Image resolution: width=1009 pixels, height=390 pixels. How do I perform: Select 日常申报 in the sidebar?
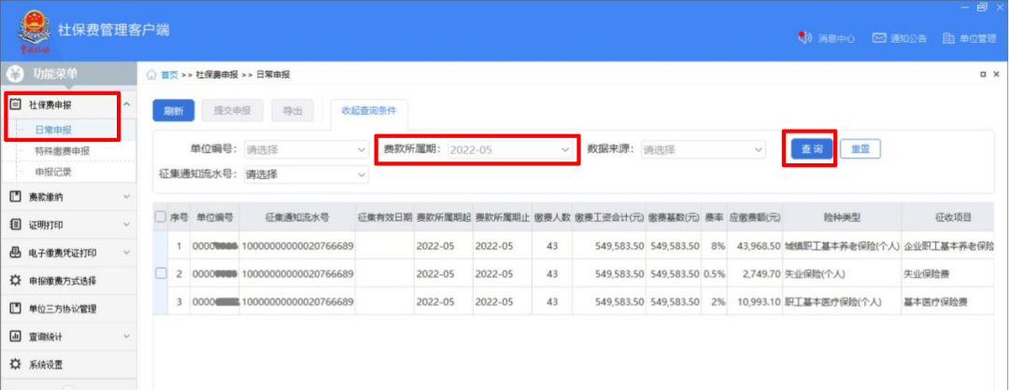(53, 130)
